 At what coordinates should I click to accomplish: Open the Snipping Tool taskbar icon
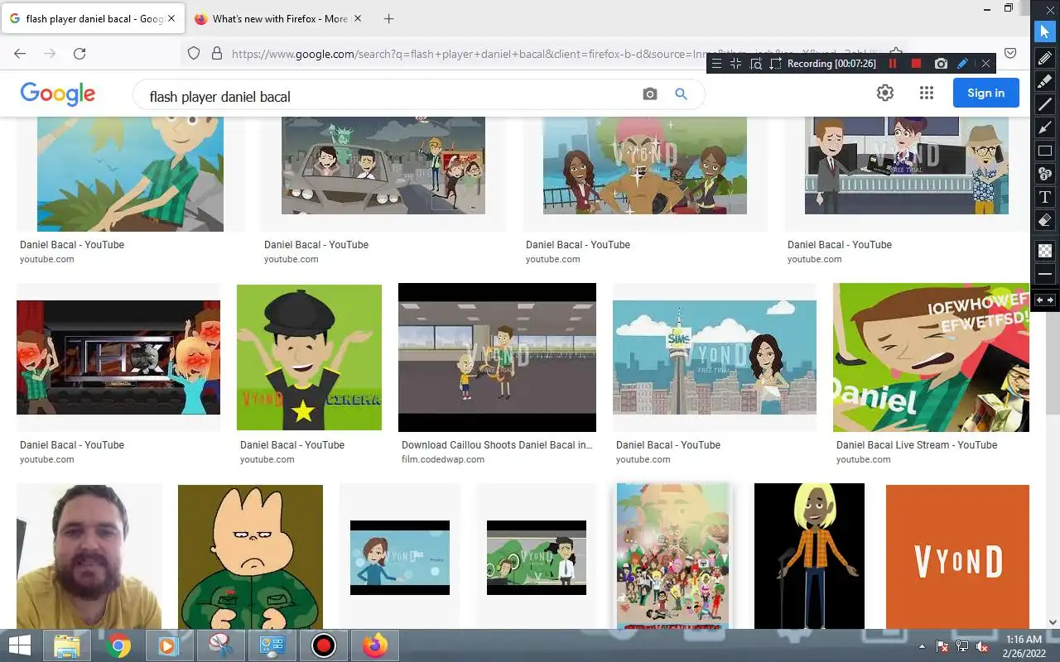[219, 645]
